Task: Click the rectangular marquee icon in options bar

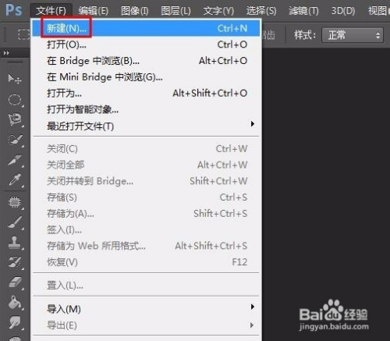Action: 24,34
